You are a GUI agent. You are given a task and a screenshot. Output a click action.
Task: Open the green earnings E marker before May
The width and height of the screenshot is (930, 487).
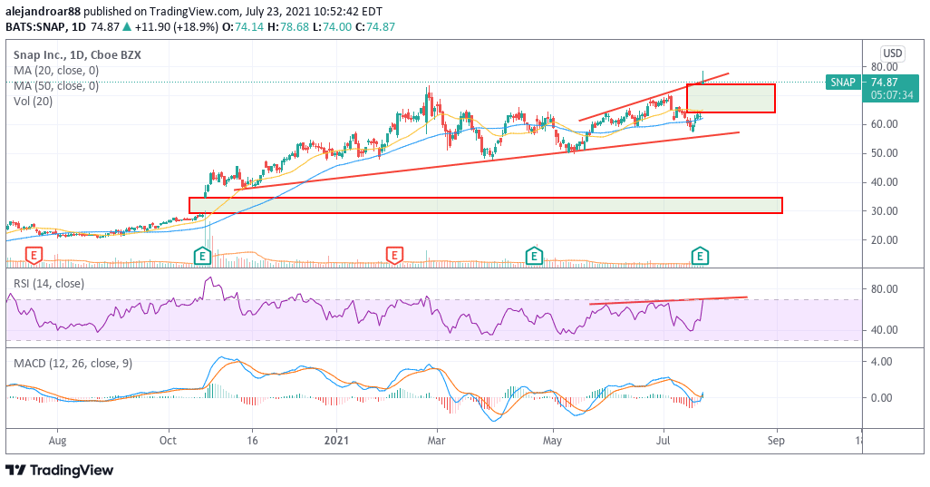point(535,257)
